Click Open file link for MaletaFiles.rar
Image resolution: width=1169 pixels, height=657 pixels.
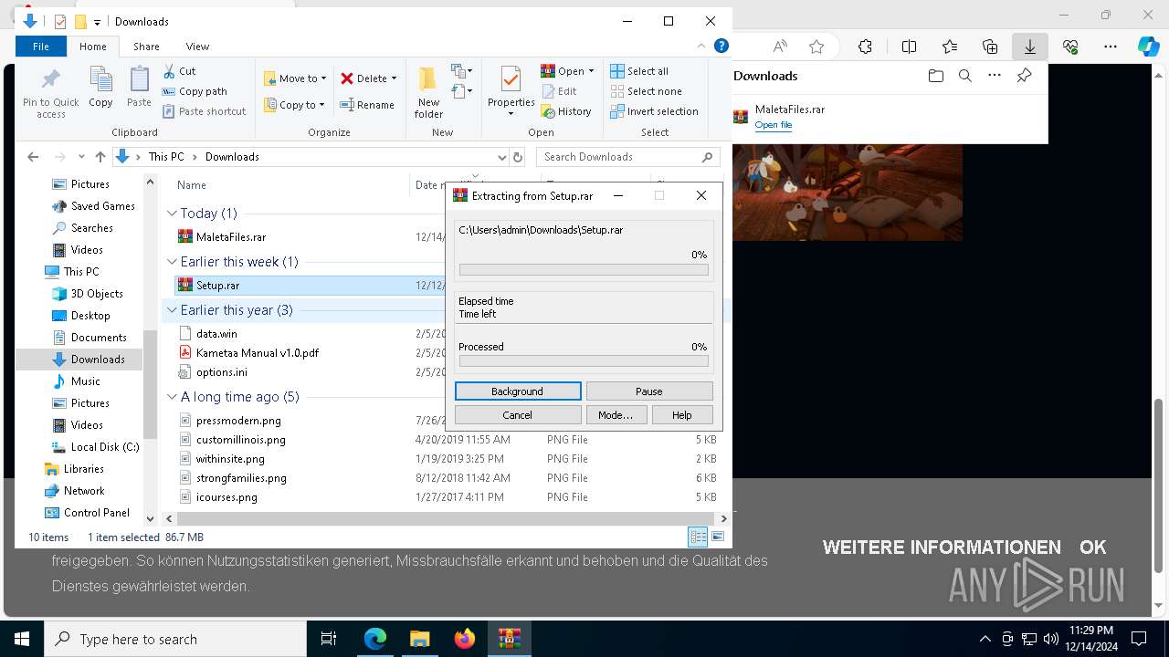tap(774, 125)
